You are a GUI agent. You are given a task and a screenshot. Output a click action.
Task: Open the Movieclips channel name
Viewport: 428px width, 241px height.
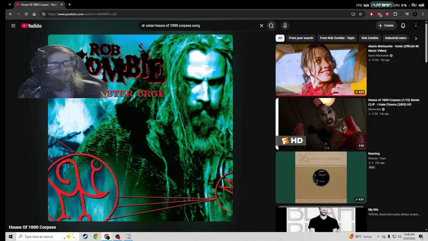tap(375, 109)
